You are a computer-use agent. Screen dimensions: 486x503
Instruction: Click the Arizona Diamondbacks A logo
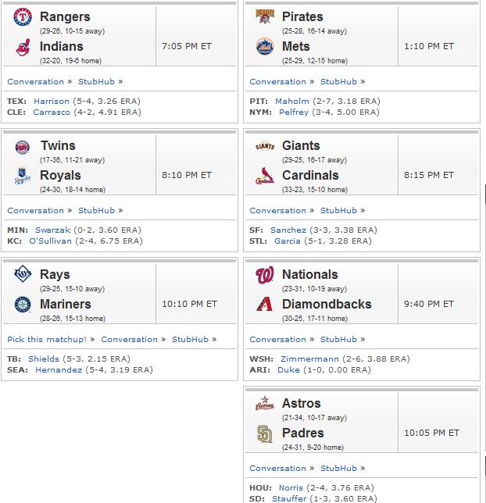265,304
